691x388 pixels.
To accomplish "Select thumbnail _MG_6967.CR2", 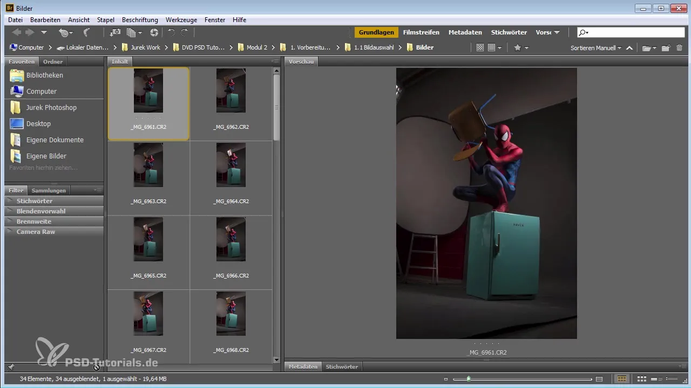I will point(148,314).
